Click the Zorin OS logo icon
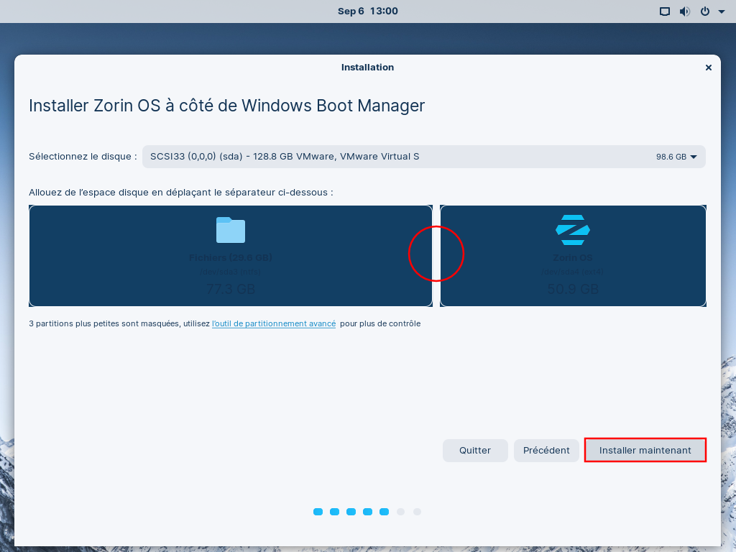 [x=573, y=230]
